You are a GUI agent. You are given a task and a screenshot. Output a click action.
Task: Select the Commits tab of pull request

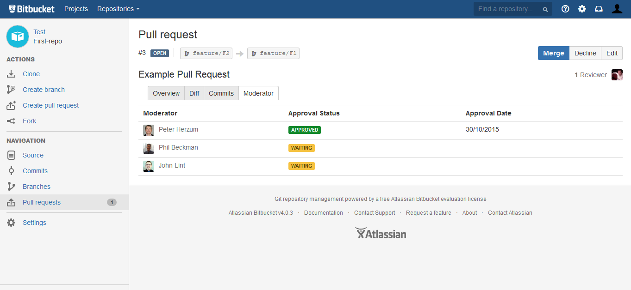pos(221,93)
